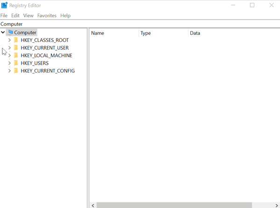Click the Computer icon in the tree
This screenshot has height=208, width=280.
(10, 33)
